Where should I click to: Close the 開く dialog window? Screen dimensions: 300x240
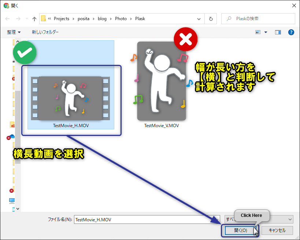pyautogui.click(x=294, y=5)
